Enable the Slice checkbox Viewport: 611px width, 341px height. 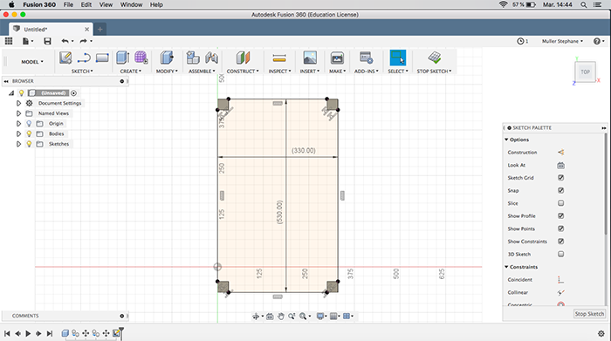(560, 203)
